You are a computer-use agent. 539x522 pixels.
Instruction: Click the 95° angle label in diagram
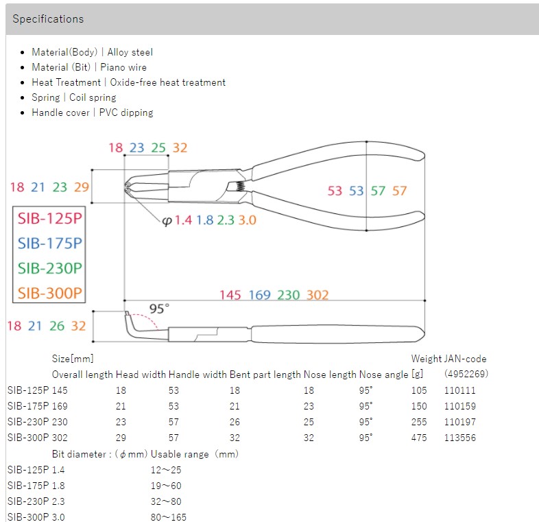pyautogui.click(x=159, y=309)
